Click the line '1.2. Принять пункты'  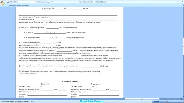[32, 38]
